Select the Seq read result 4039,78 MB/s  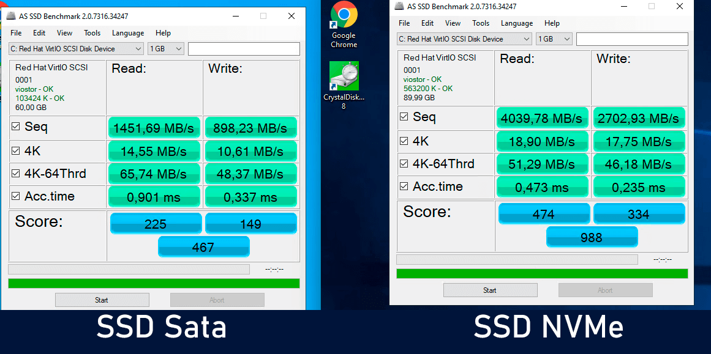(543, 118)
